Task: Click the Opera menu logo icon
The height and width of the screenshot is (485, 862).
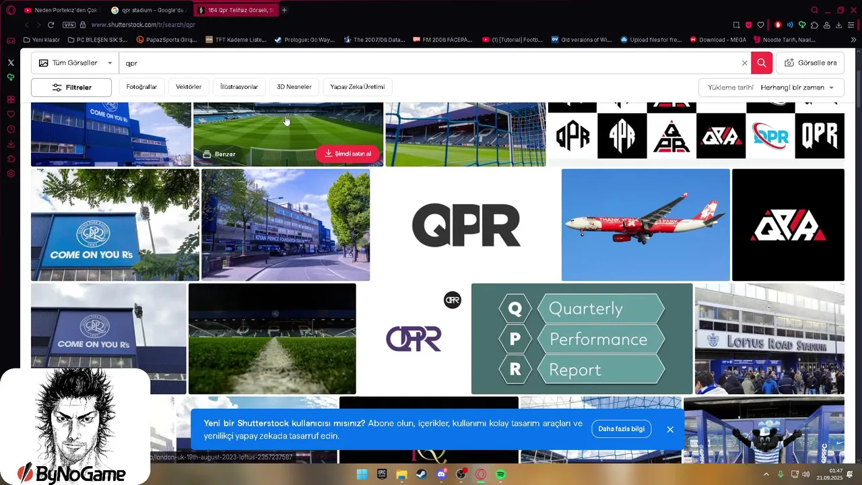Action: coord(10,10)
